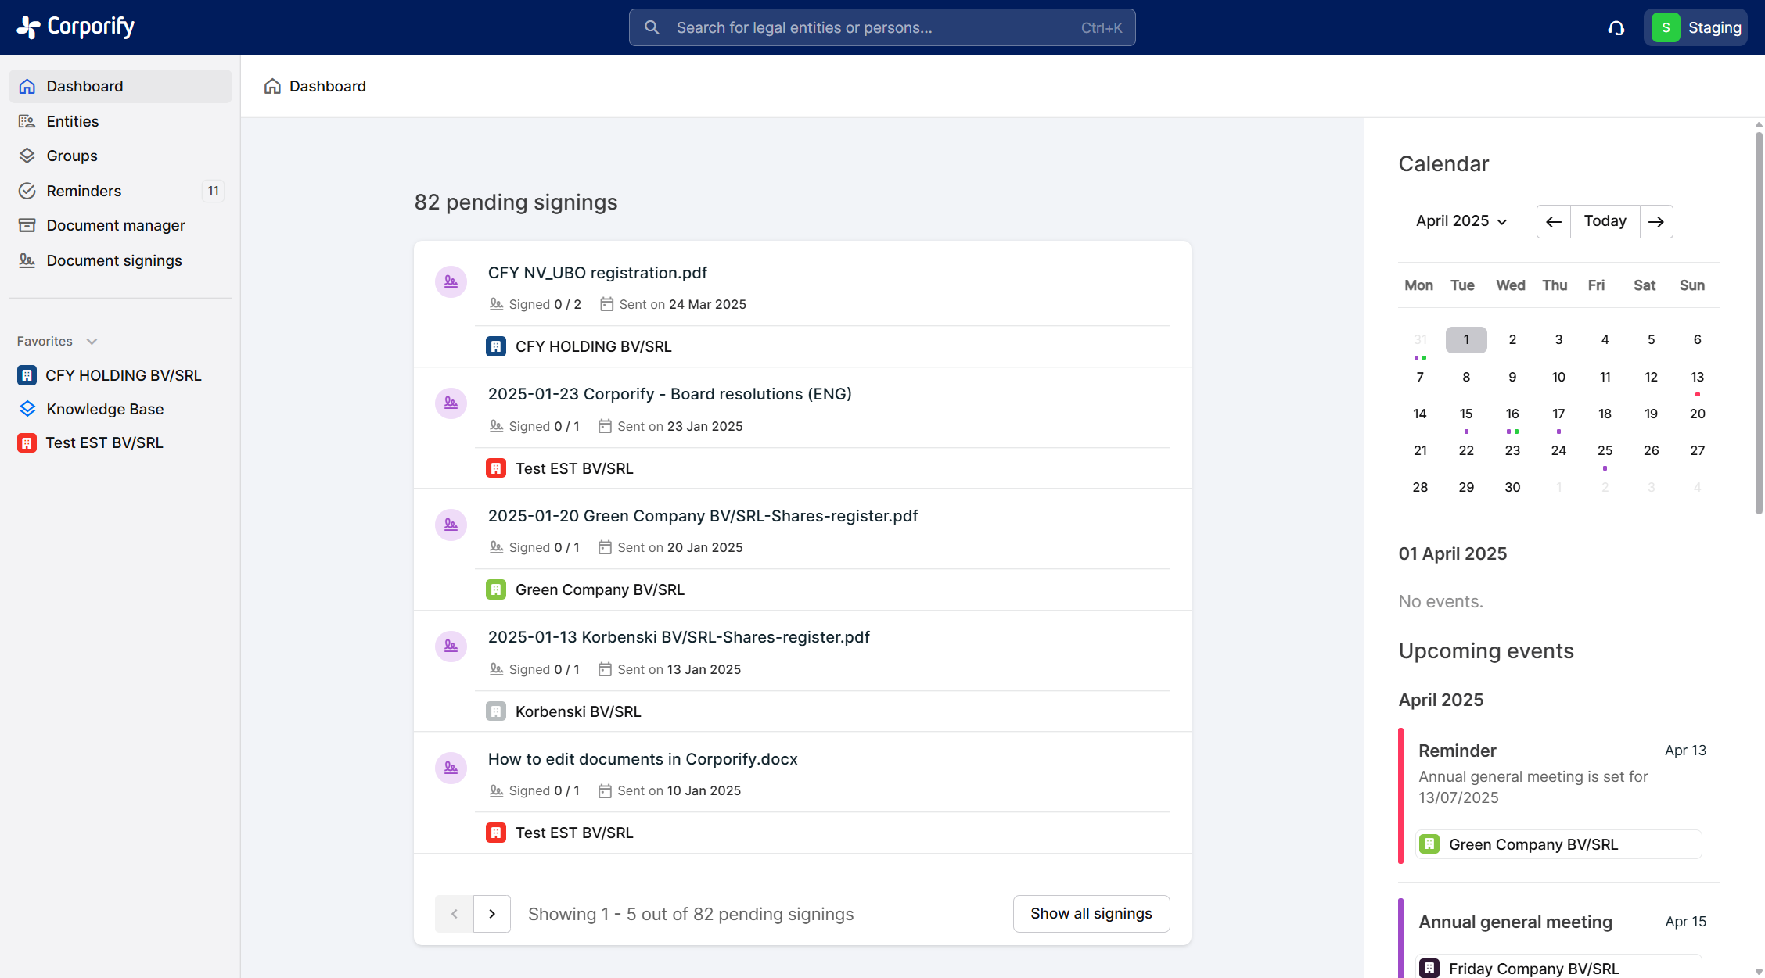The width and height of the screenshot is (1765, 978).
Task: Collapse the Favorites section chevron
Action: coord(92,342)
